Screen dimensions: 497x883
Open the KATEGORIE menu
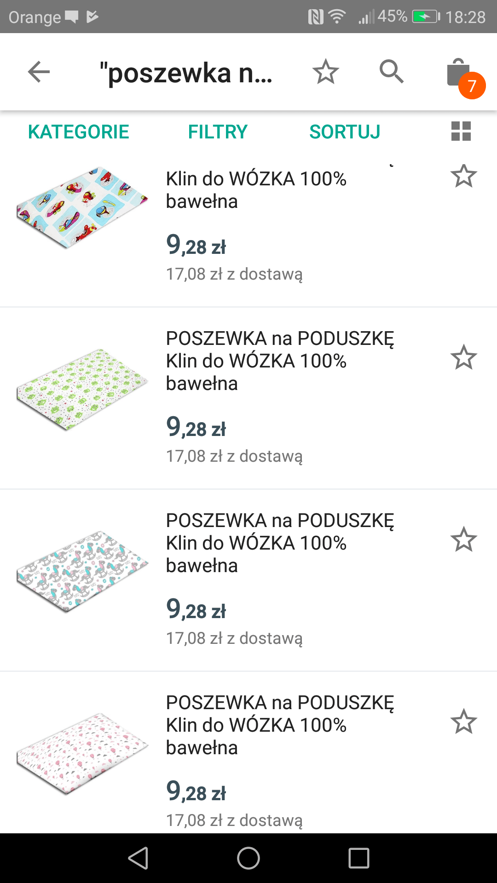[x=79, y=132]
